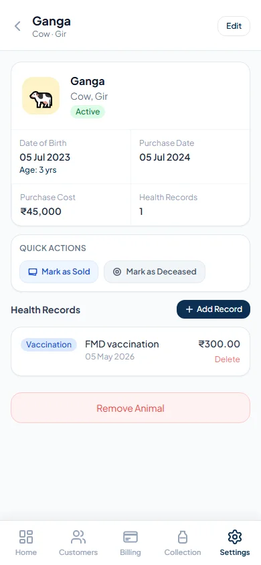The image size is (261, 565).
Task: Mark Ganga as Sold
Action: tap(59, 272)
